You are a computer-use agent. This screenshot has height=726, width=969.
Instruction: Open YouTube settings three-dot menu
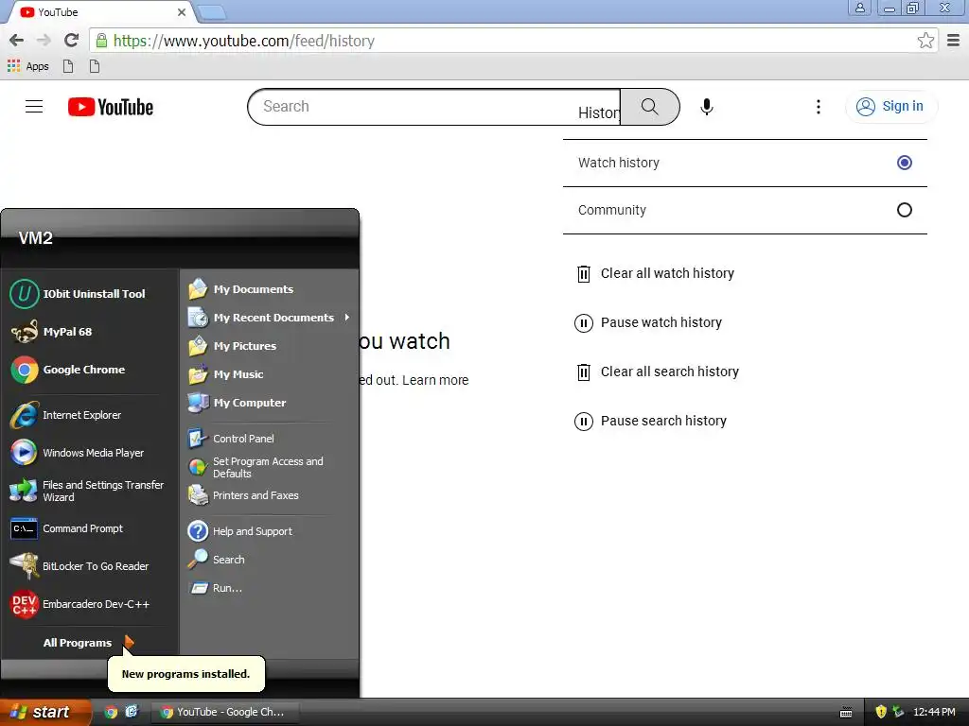[819, 107]
